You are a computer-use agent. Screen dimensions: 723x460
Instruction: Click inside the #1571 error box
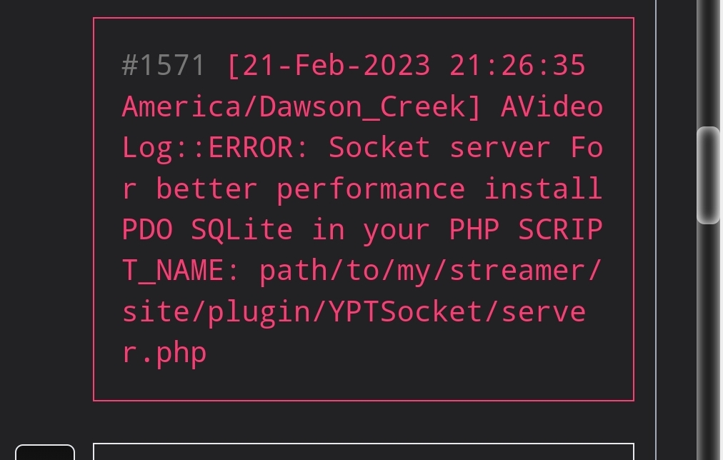[363, 207]
